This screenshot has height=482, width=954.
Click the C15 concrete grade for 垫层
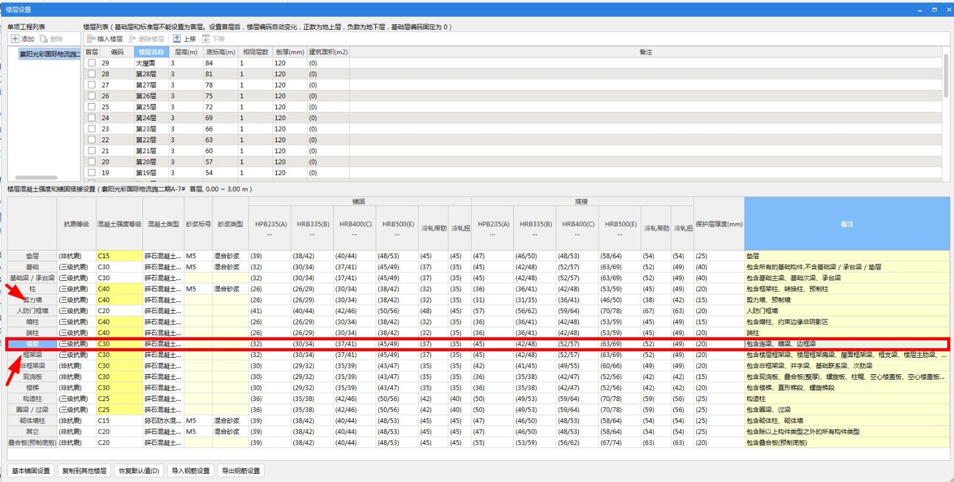click(x=119, y=256)
